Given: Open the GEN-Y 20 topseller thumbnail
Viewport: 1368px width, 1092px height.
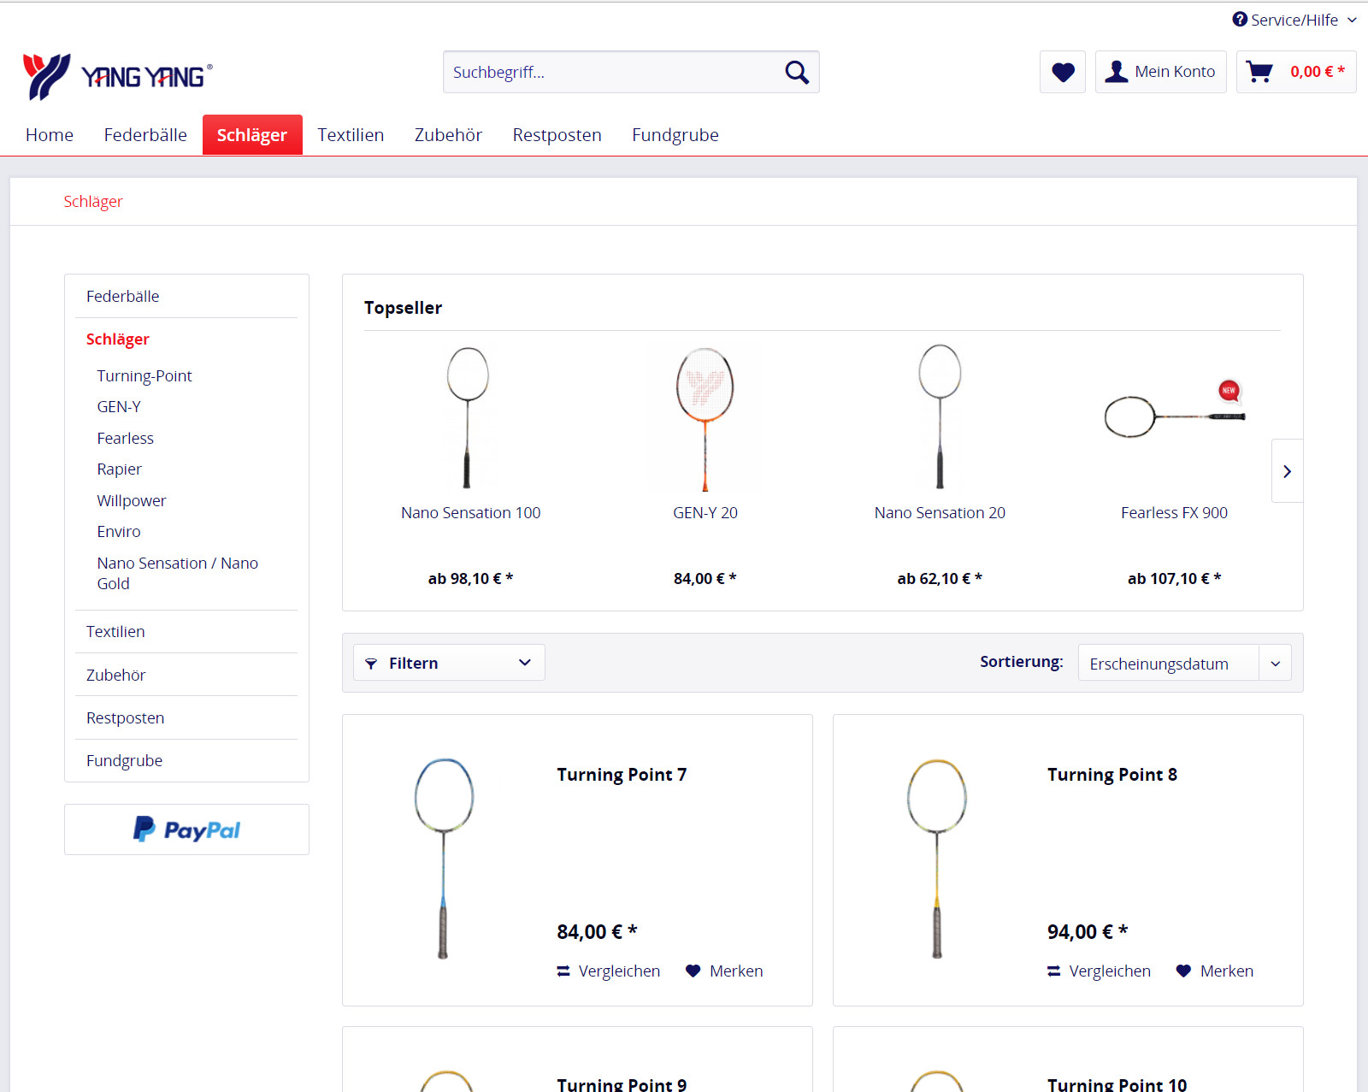Looking at the screenshot, I should click(x=705, y=419).
